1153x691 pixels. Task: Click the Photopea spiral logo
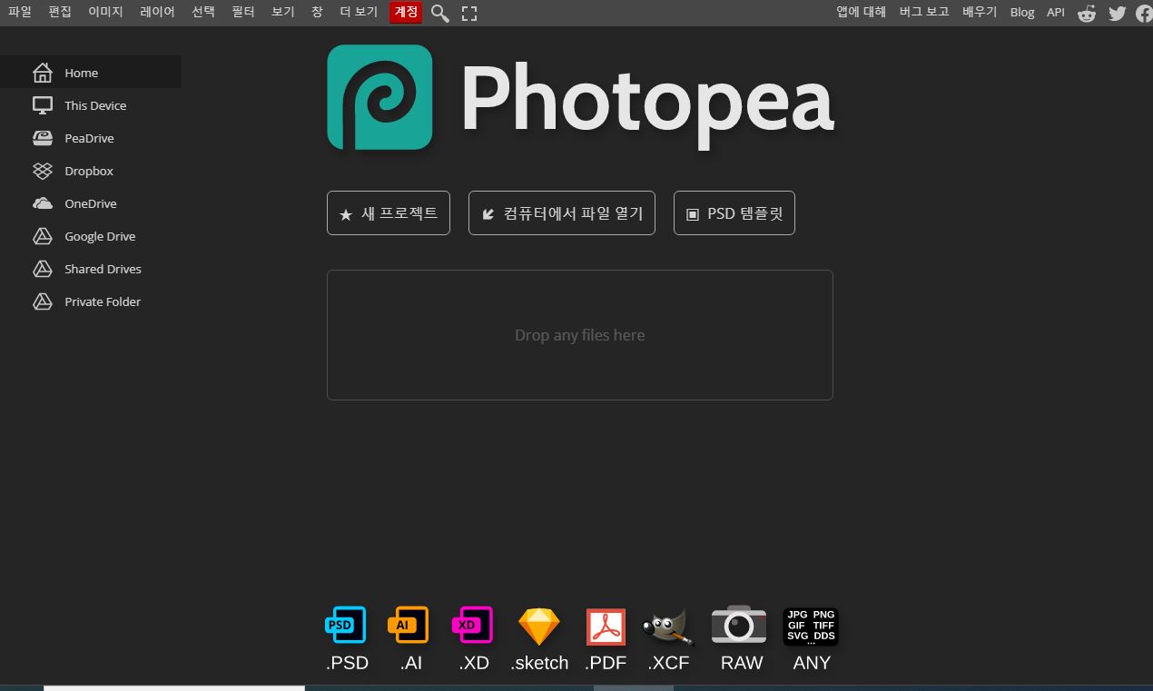379,97
